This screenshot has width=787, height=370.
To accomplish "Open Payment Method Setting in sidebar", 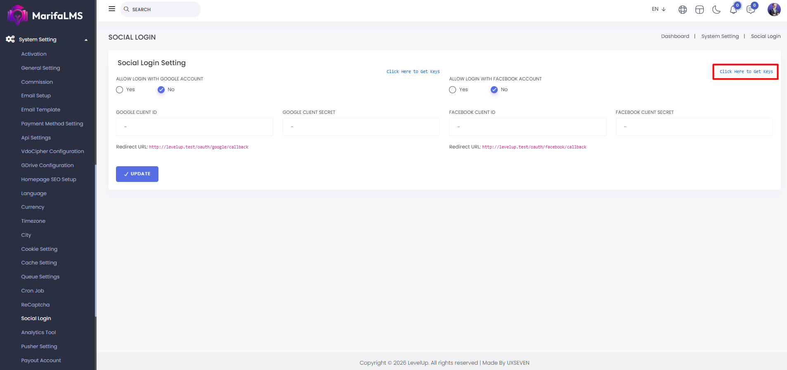I will 52,124.
